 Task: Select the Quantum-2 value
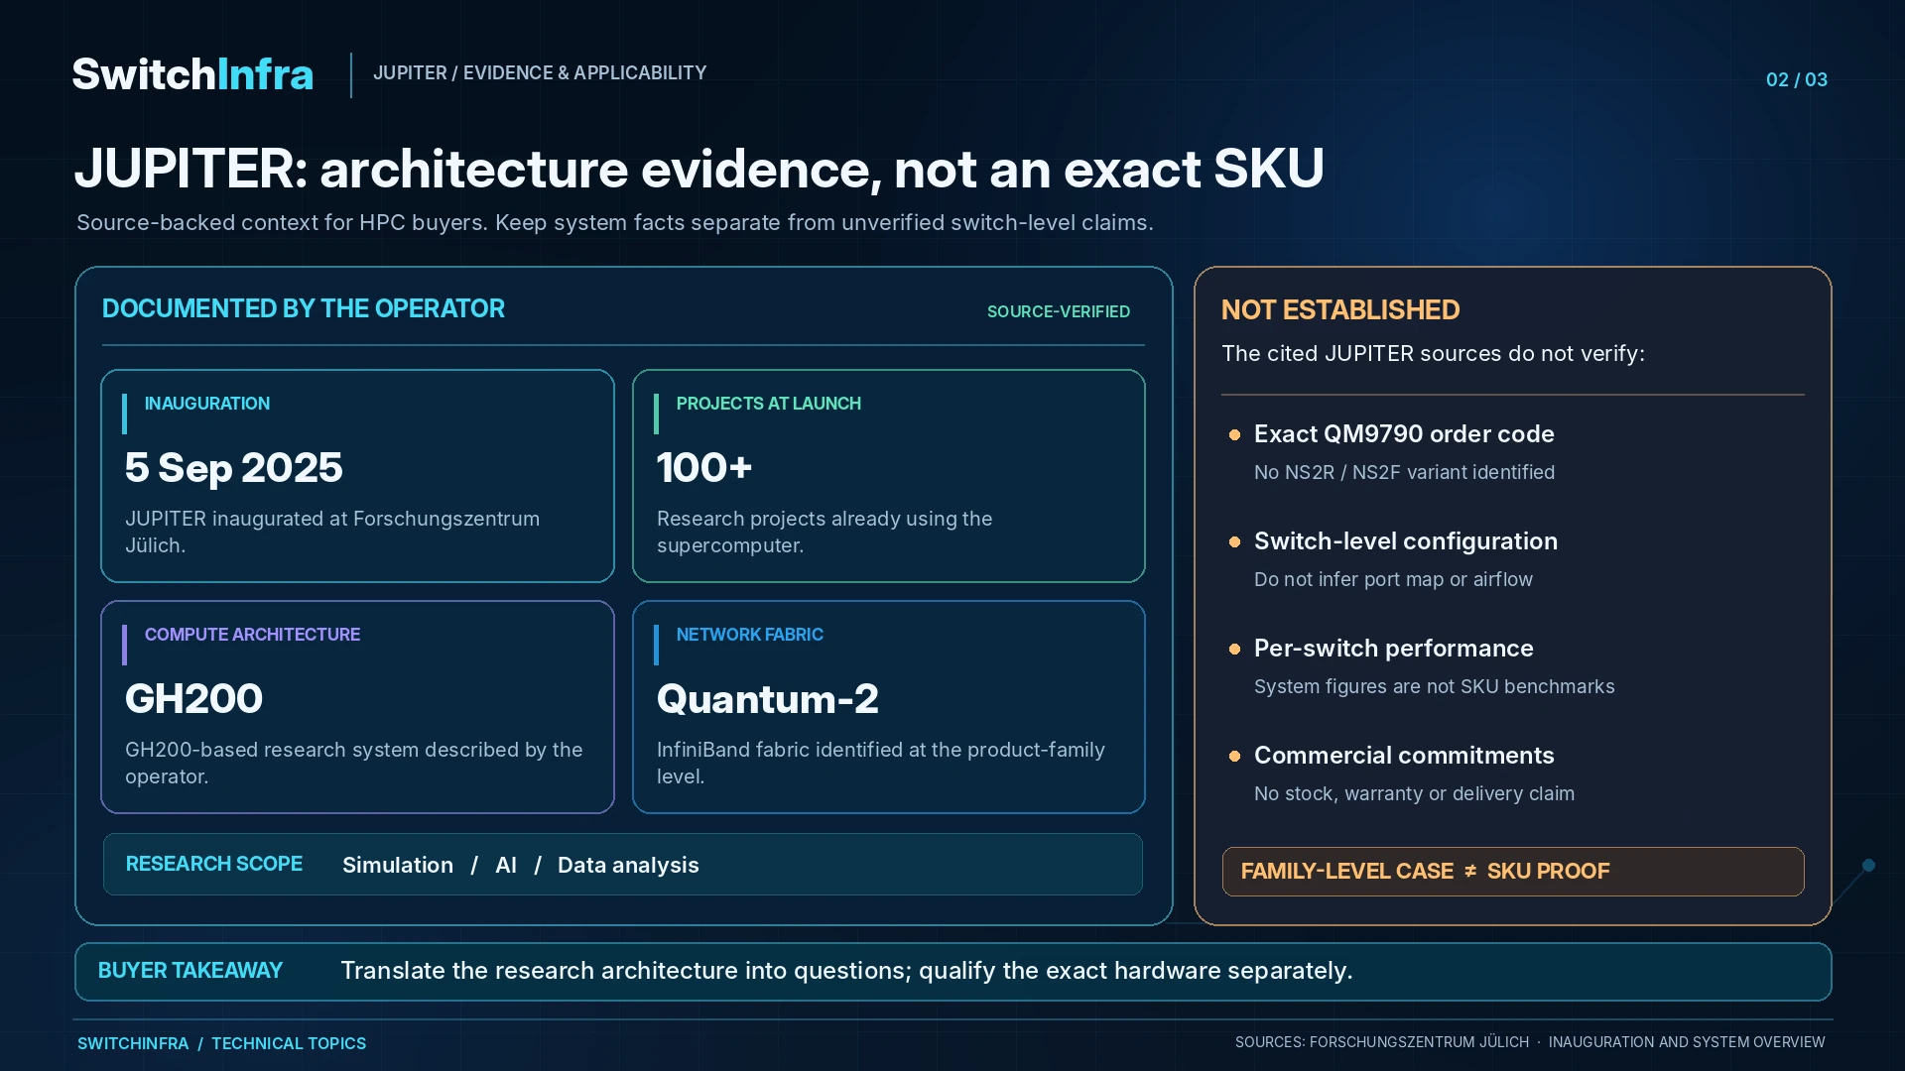point(768,699)
